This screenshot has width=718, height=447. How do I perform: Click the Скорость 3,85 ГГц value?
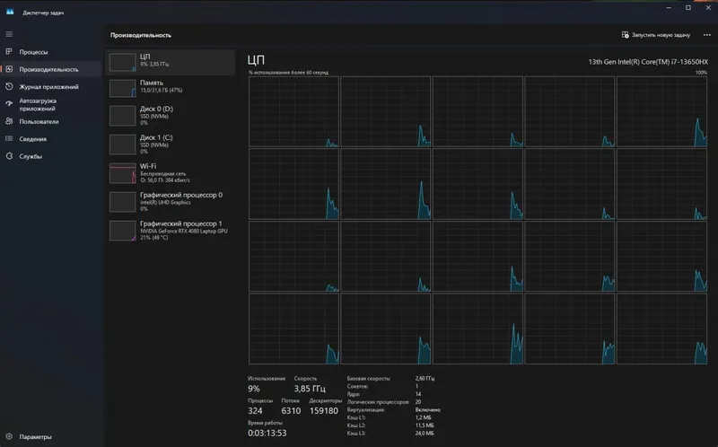310,389
